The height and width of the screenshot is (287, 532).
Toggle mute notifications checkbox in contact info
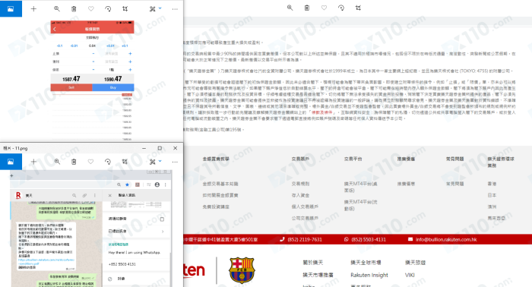(162, 219)
